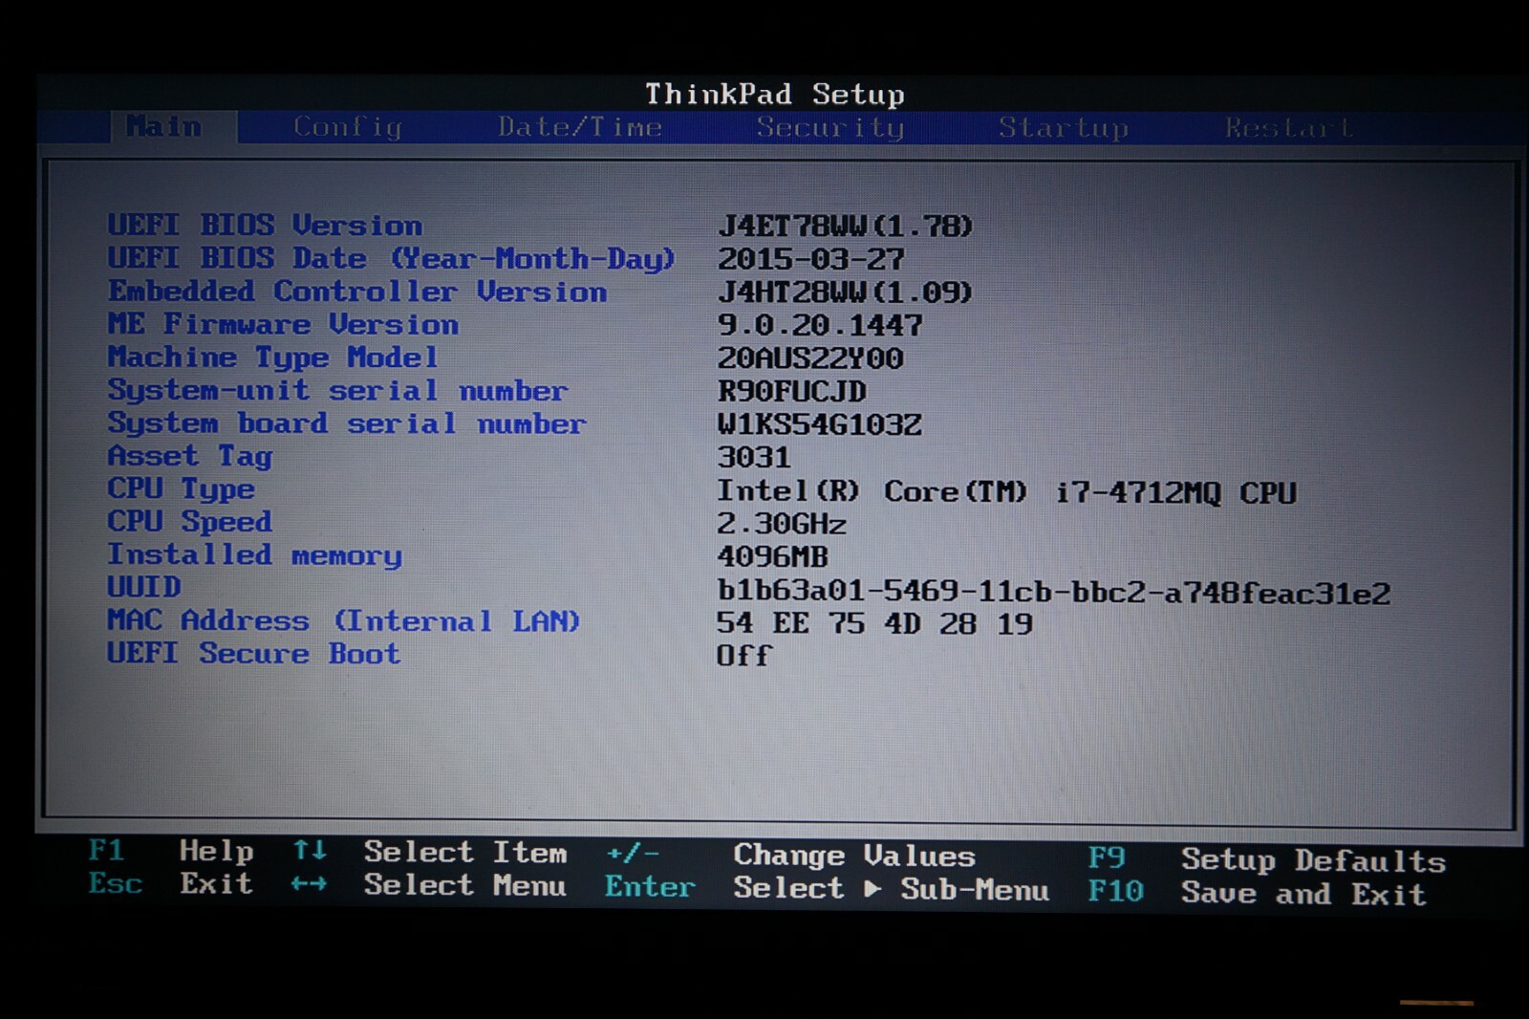The image size is (1529, 1019).
Task: Open the Restart tab
Action: coord(1288,127)
